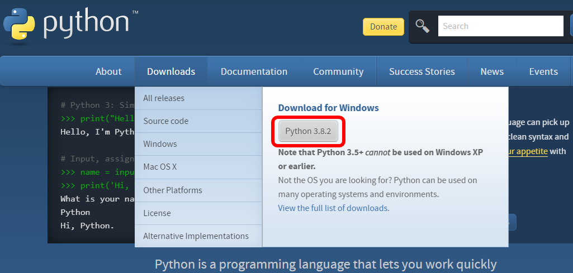Focus the Search input field
Image resolution: width=573 pixels, height=273 pixels.
501,26
